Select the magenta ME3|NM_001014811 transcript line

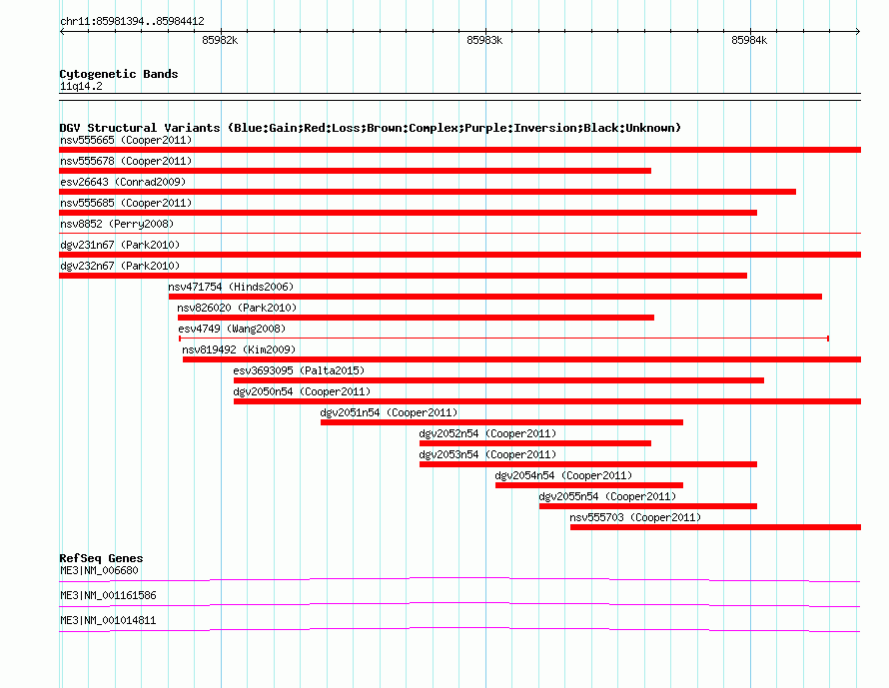(x=459, y=629)
